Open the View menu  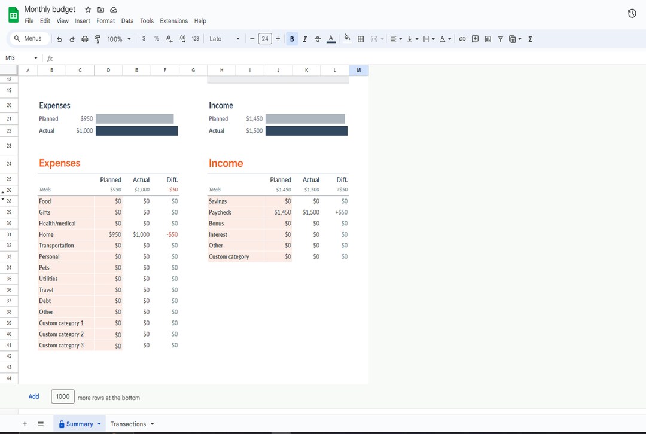(x=63, y=20)
